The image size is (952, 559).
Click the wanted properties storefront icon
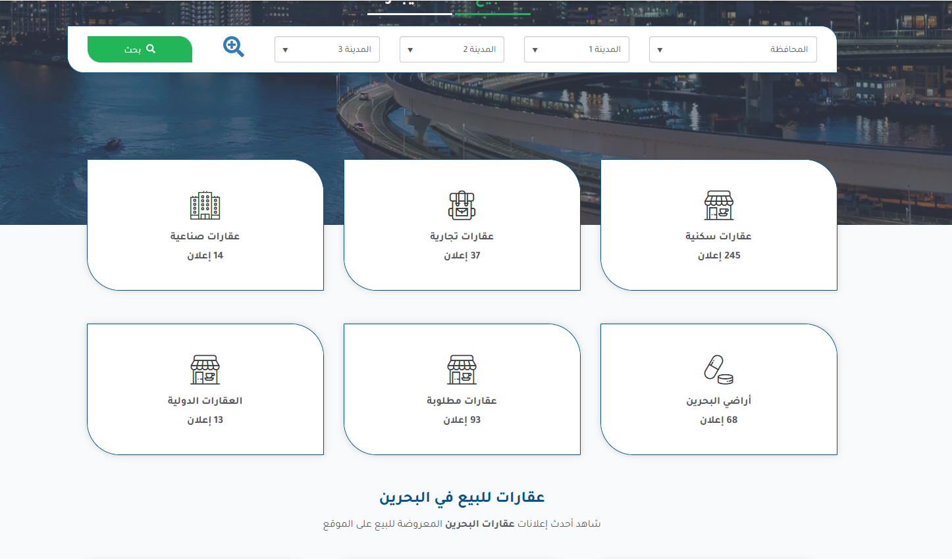(462, 370)
